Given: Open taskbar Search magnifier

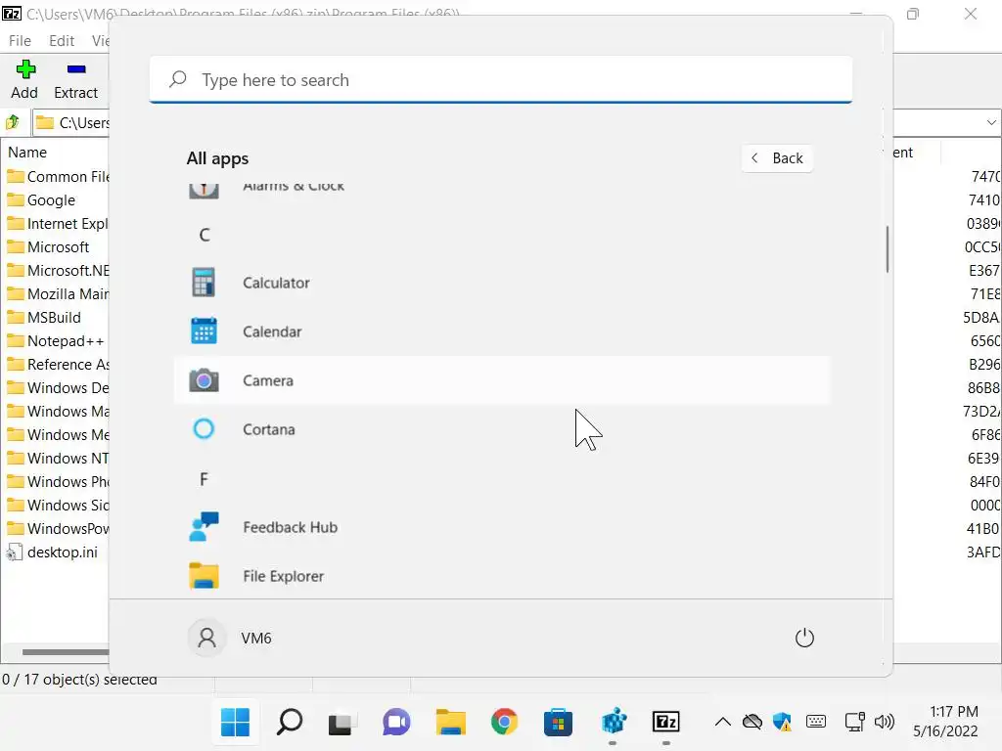Looking at the screenshot, I should [289, 723].
